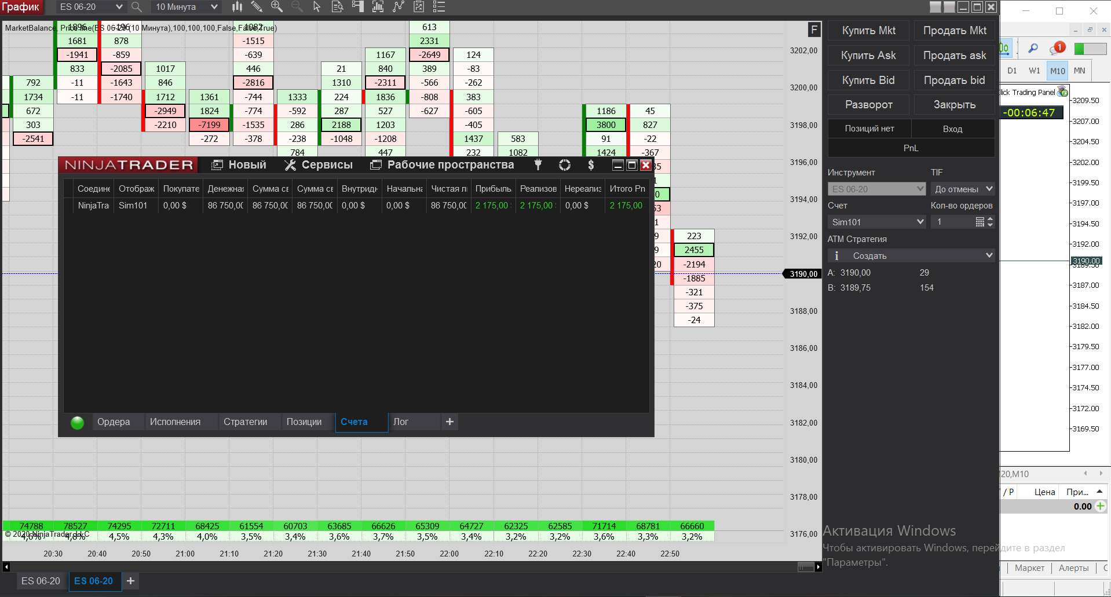This screenshot has height=597, width=1111.
Task: Click the circular help icon in NinjaTrader
Action: tap(565, 165)
